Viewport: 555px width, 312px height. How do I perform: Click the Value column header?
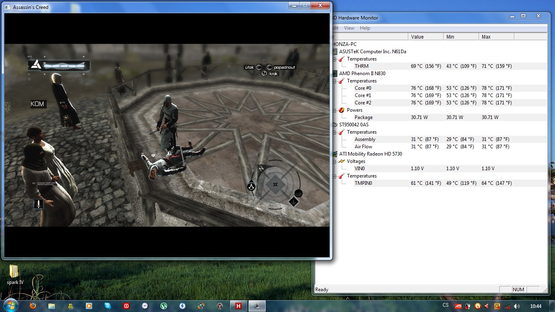coord(426,37)
